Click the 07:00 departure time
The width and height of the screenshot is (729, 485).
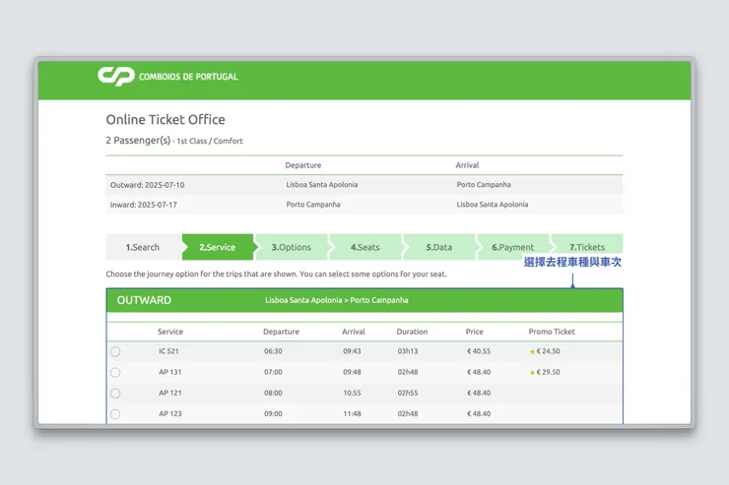tap(274, 372)
